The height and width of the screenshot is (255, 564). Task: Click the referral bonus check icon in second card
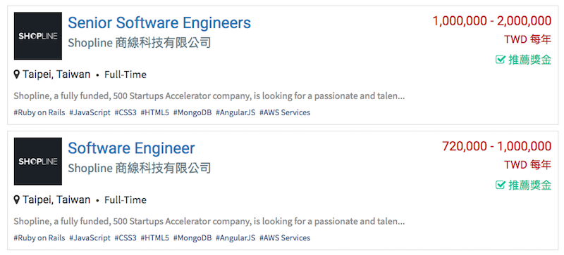point(501,185)
